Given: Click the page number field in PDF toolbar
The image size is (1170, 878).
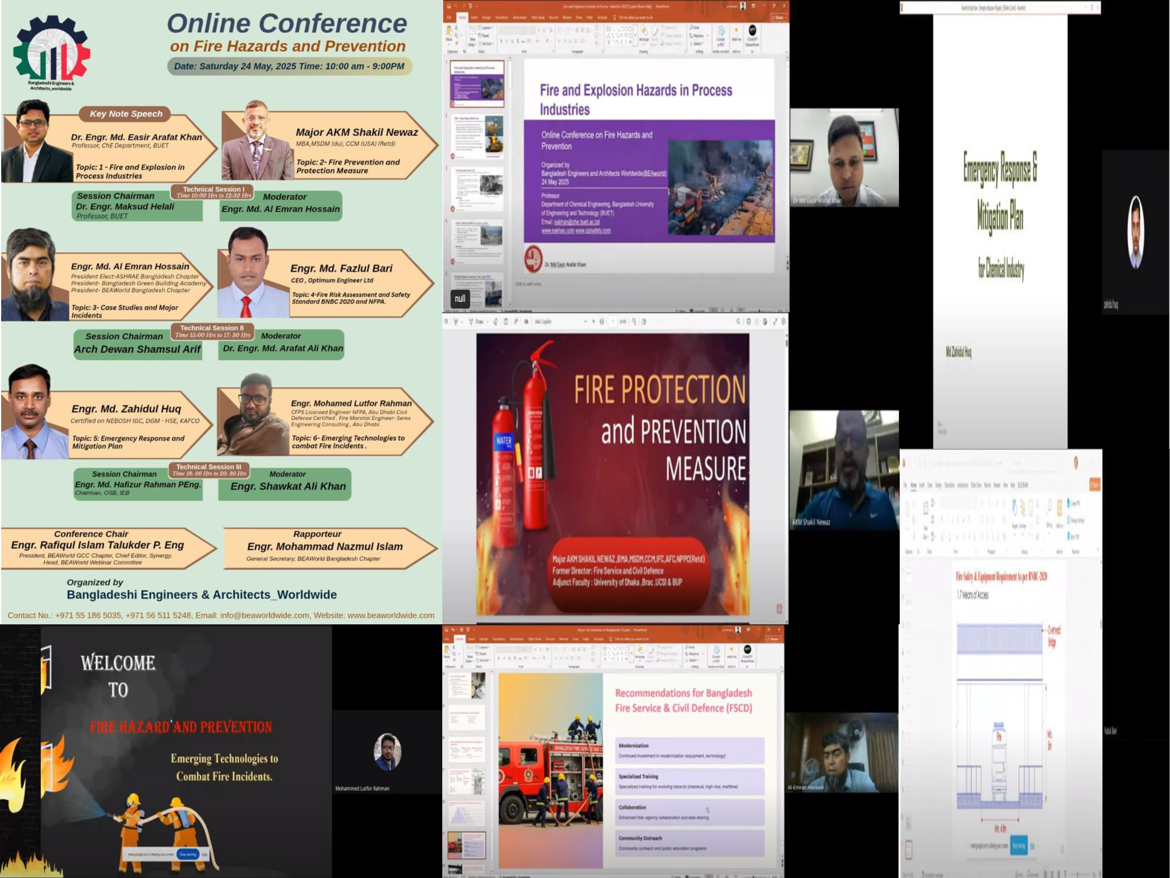Looking at the screenshot, I should point(613,321).
